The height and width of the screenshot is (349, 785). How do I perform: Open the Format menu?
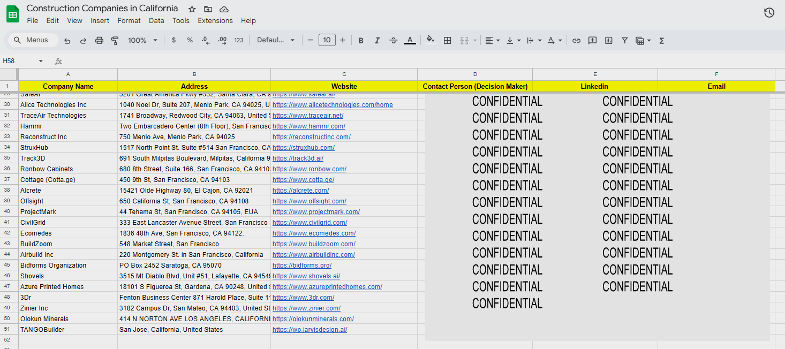129,20
